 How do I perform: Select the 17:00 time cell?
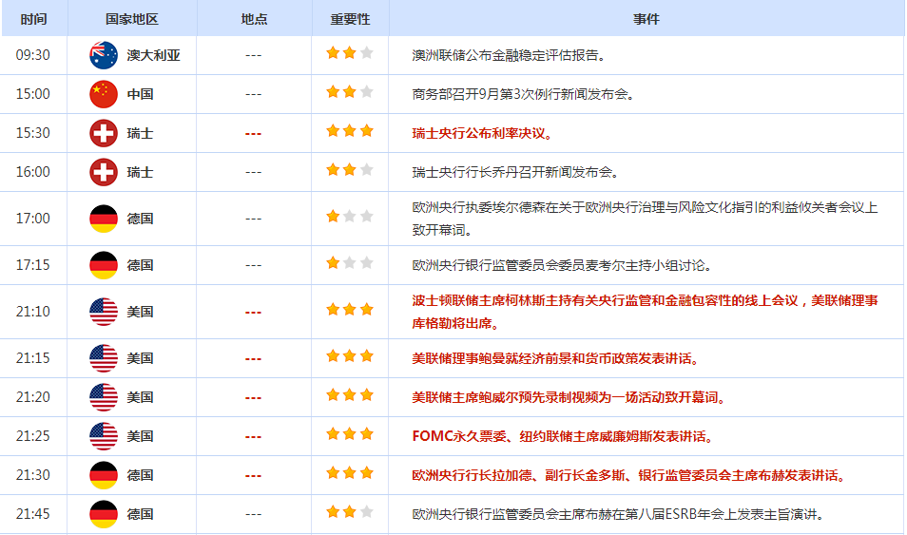[x=33, y=219]
